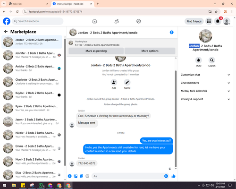Switch to the New Tab browser tab
The width and height of the screenshot is (236, 189).
coord(29,4)
